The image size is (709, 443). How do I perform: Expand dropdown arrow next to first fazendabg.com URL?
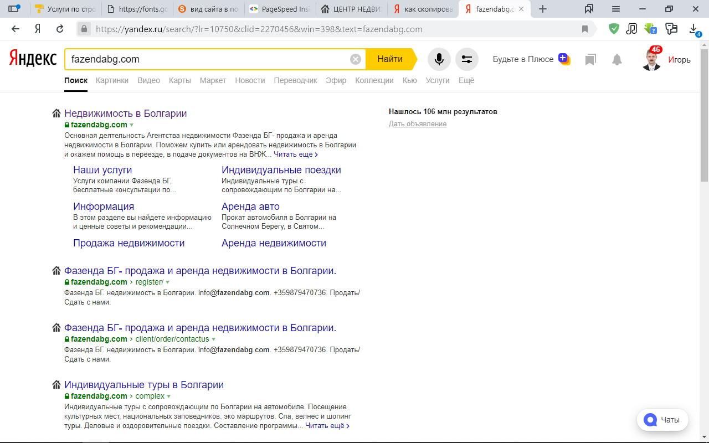click(132, 125)
